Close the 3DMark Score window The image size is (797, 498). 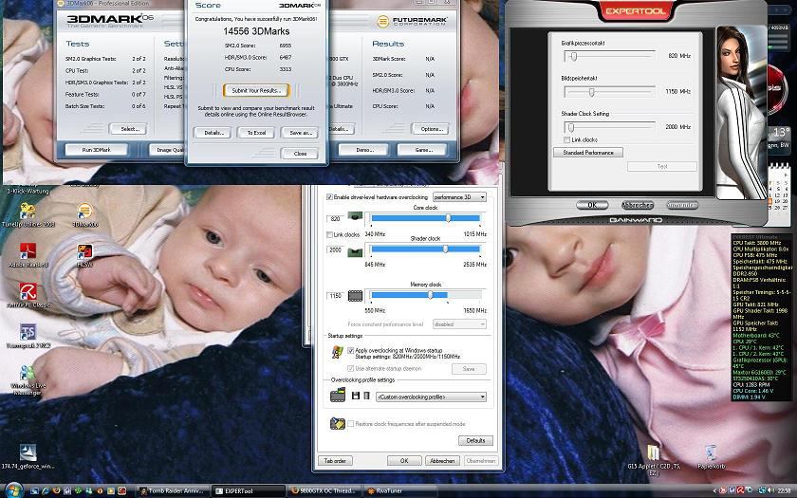click(x=300, y=153)
